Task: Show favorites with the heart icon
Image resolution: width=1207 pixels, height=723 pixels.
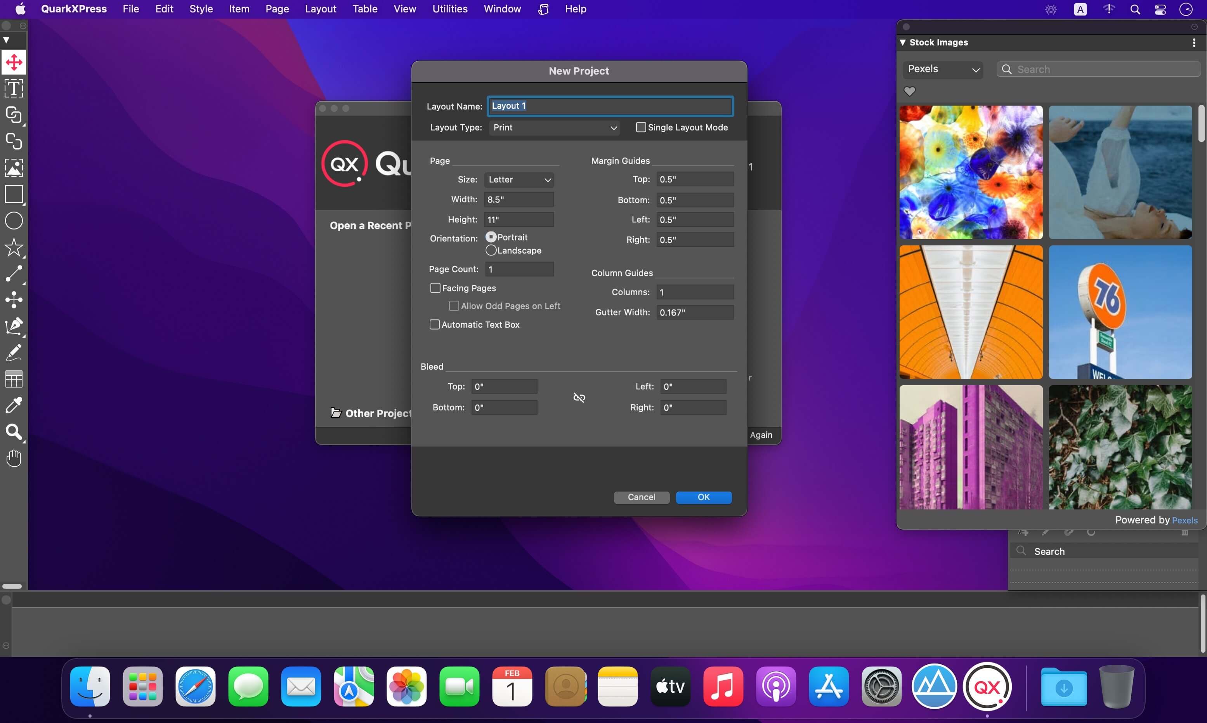Action: (x=909, y=92)
